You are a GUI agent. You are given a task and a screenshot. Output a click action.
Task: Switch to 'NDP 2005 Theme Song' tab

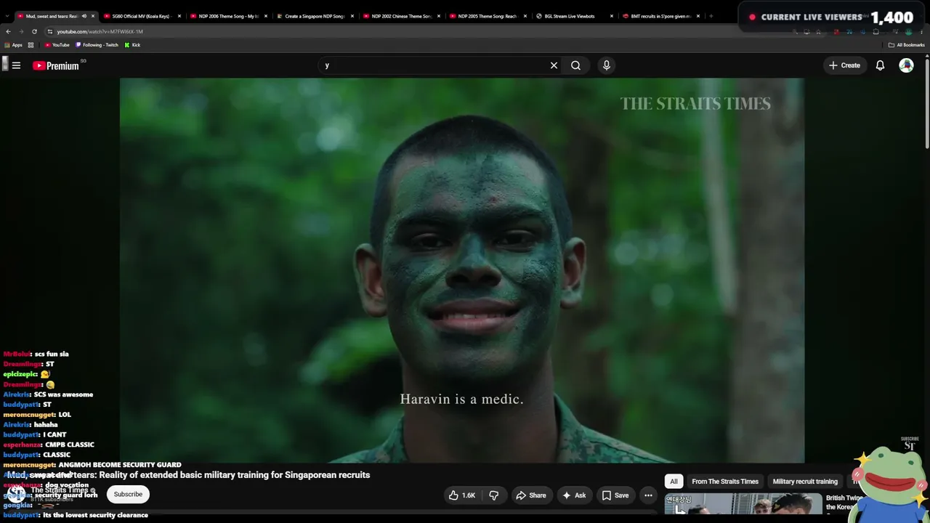click(x=487, y=16)
